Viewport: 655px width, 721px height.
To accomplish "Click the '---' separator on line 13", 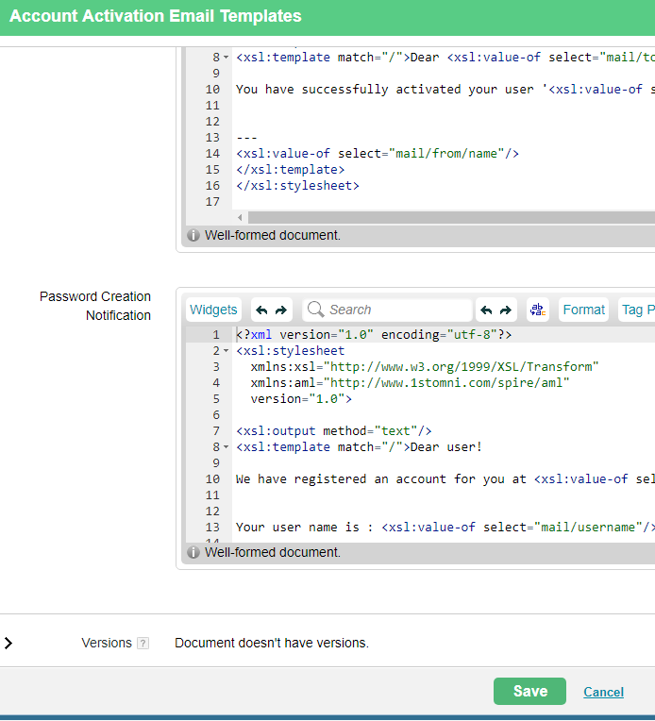I will pyautogui.click(x=246, y=138).
